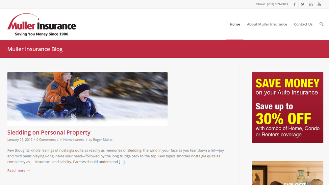This screenshot has height=185, width=329.
Task: Click the search magnifier icon in navigation
Action: click(321, 24)
